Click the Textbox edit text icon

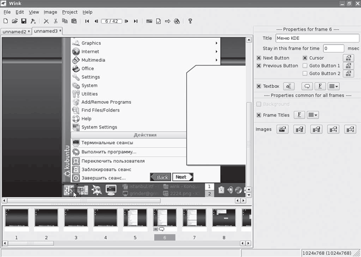[x=289, y=87]
